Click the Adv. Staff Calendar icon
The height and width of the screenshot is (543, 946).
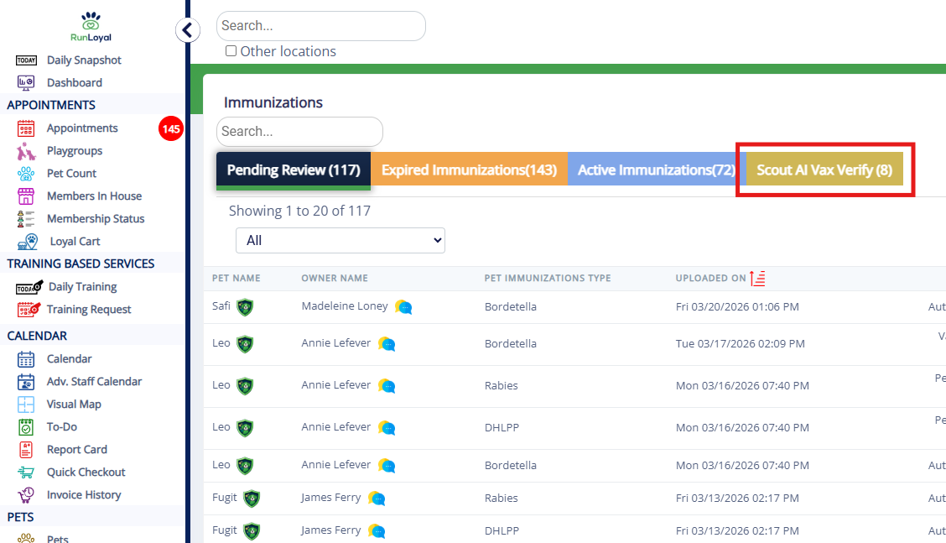[x=26, y=382]
